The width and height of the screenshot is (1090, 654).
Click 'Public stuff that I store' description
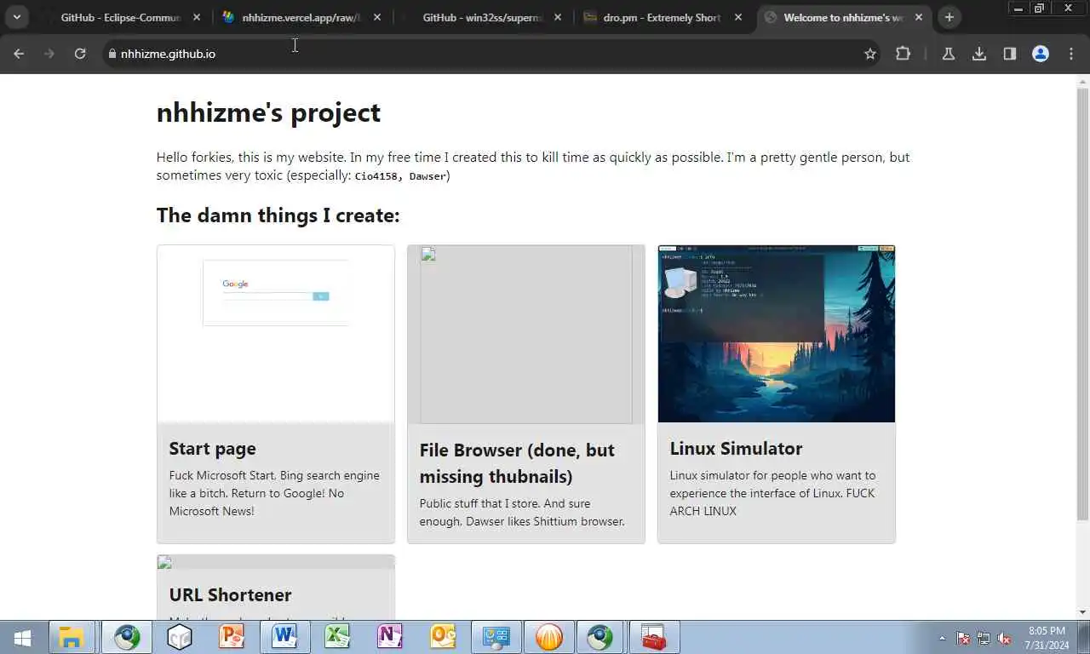(x=522, y=513)
